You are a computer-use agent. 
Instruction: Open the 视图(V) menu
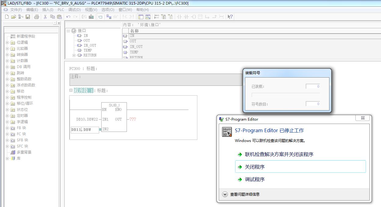[91, 10]
